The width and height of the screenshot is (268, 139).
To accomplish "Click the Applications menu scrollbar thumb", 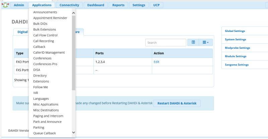I will (x=74, y=53).
